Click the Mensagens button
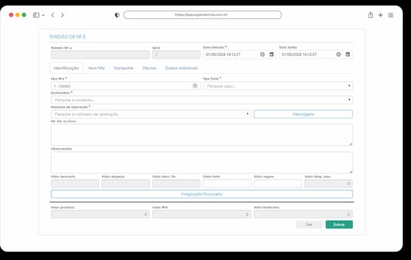 (x=303, y=114)
